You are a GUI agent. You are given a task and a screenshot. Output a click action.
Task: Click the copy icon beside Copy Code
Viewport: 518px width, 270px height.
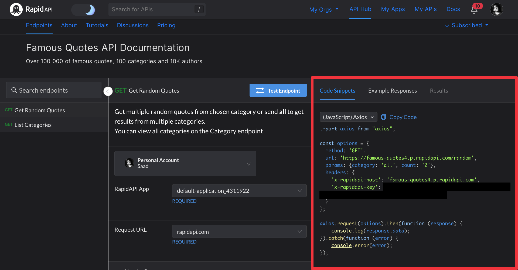tap(383, 117)
